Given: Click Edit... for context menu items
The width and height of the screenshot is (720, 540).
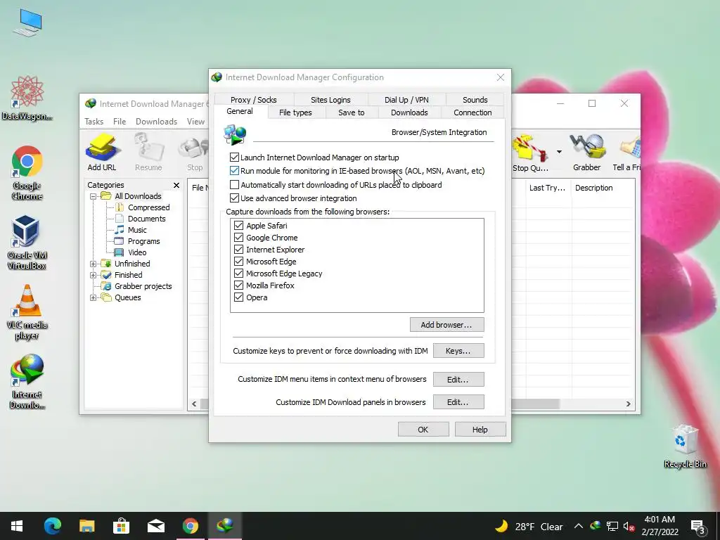Looking at the screenshot, I should tap(458, 379).
